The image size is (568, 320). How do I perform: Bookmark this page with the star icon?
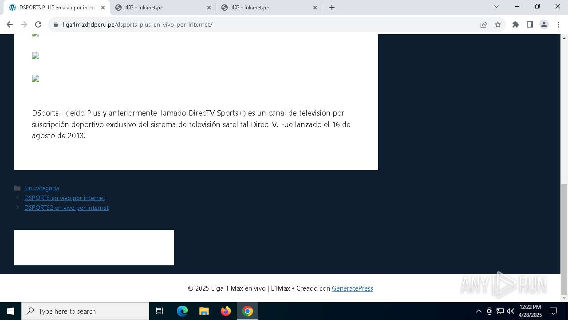[498, 24]
